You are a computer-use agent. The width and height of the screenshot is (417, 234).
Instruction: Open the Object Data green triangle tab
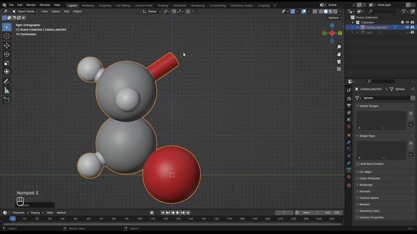coord(349,170)
